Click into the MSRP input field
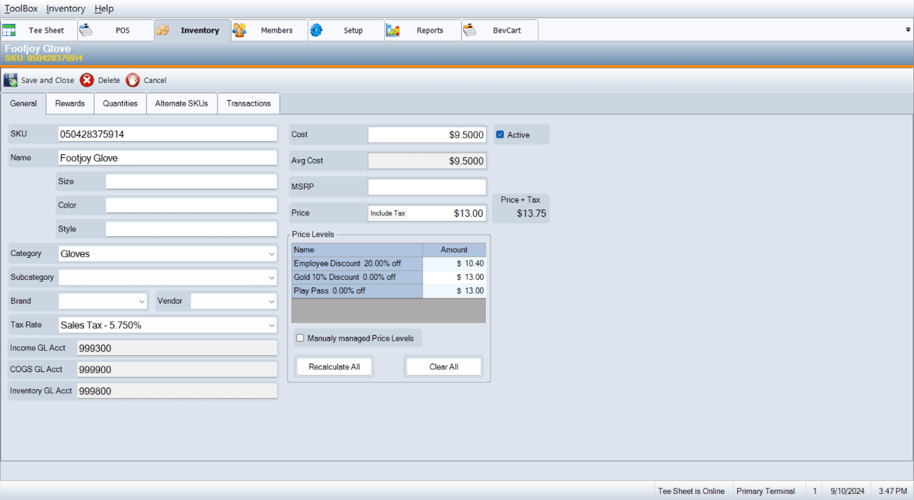Screen dimensions: 914x500 click(x=427, y=187)
